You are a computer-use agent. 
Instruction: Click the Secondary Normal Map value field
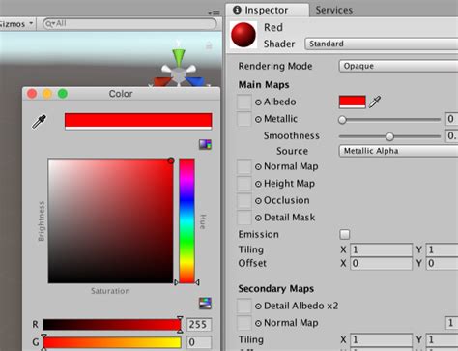pos(451,323)
